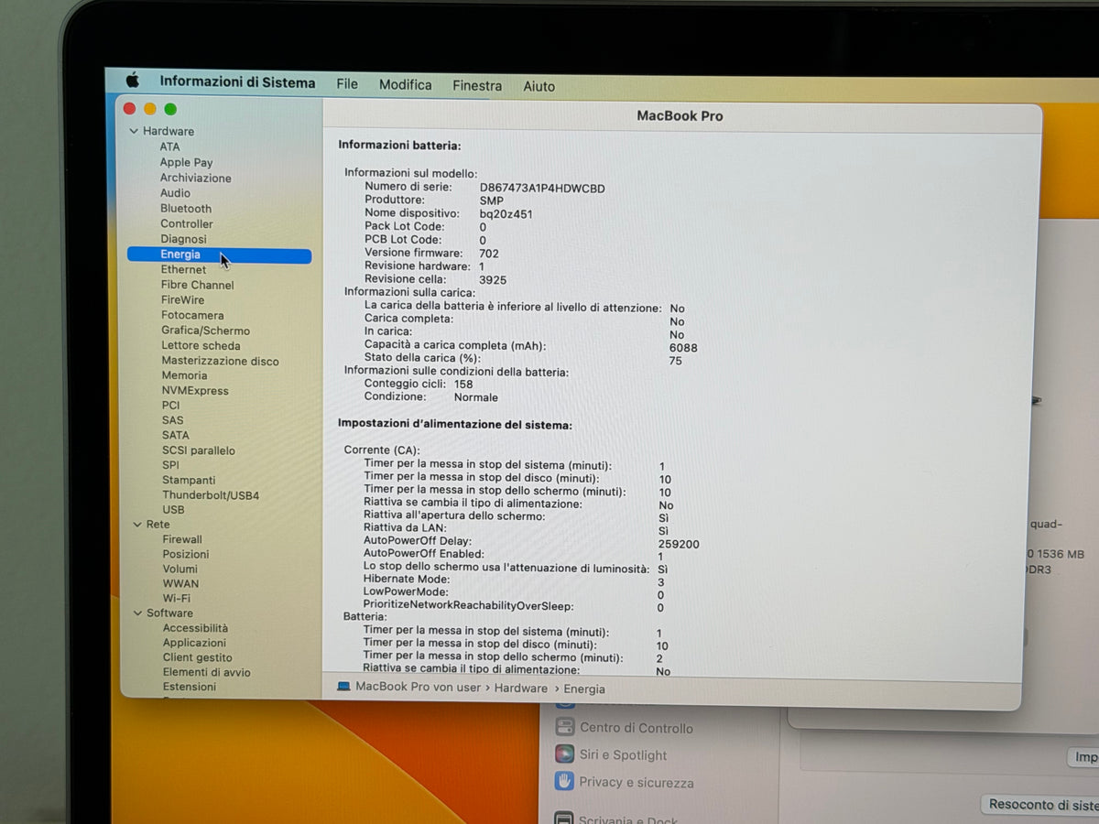Click 'MacBook Pro von user' in path bar
This screenshot has width=1099, height=824.
click(x=418, y=688)
